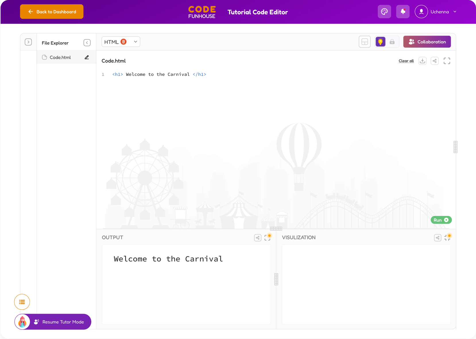
Task: Open the theme palette icon
Action: [x=384, y=12]
